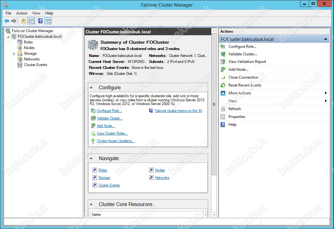Toggle the Show/Hide Action Pane toolbar icon

click(x=48, y=21)
